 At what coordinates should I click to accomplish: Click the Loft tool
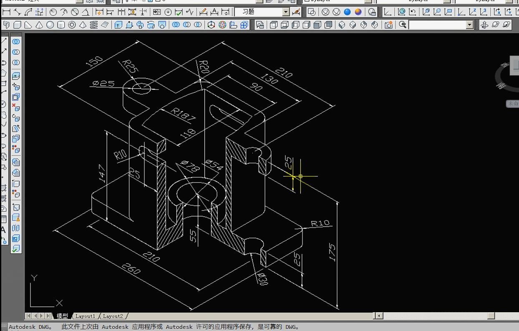162,25
